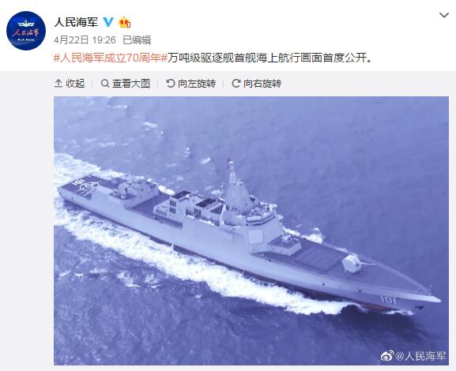Click the magnifier icon beside 查看大图
Viewport: 456px width, 371px height.
coord(104,84)
